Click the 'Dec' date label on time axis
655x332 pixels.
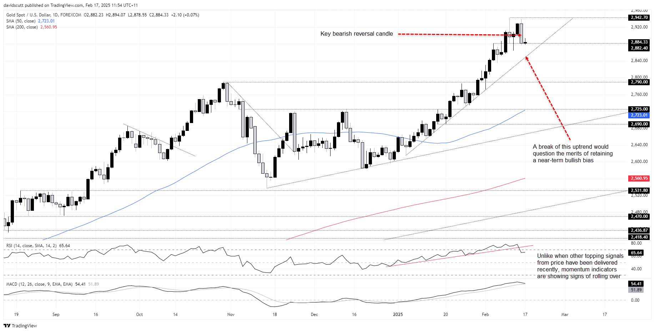(314, 315)
